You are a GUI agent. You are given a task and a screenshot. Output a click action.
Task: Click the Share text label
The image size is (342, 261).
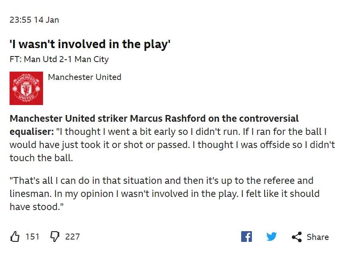pos(318,237)
